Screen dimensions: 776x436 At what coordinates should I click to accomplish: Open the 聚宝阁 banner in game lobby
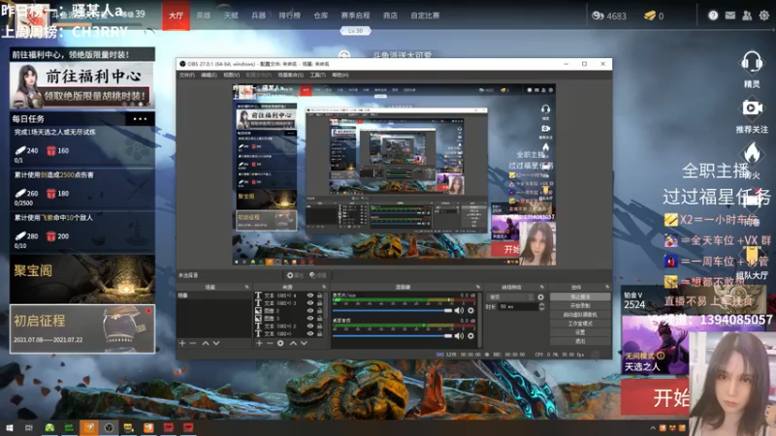point(82,279)
